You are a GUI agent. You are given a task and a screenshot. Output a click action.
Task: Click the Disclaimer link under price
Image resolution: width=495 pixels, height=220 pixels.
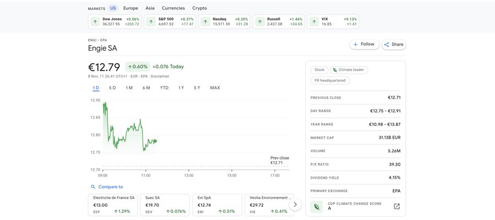pyautogui.click(x=159, y=76)
